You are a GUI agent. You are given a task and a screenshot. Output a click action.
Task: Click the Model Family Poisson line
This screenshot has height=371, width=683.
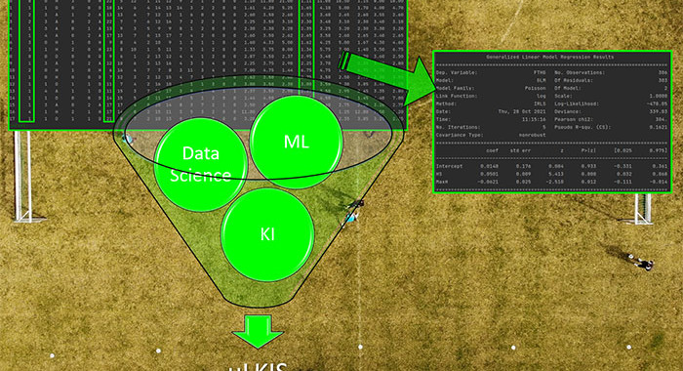coord(491,88)
